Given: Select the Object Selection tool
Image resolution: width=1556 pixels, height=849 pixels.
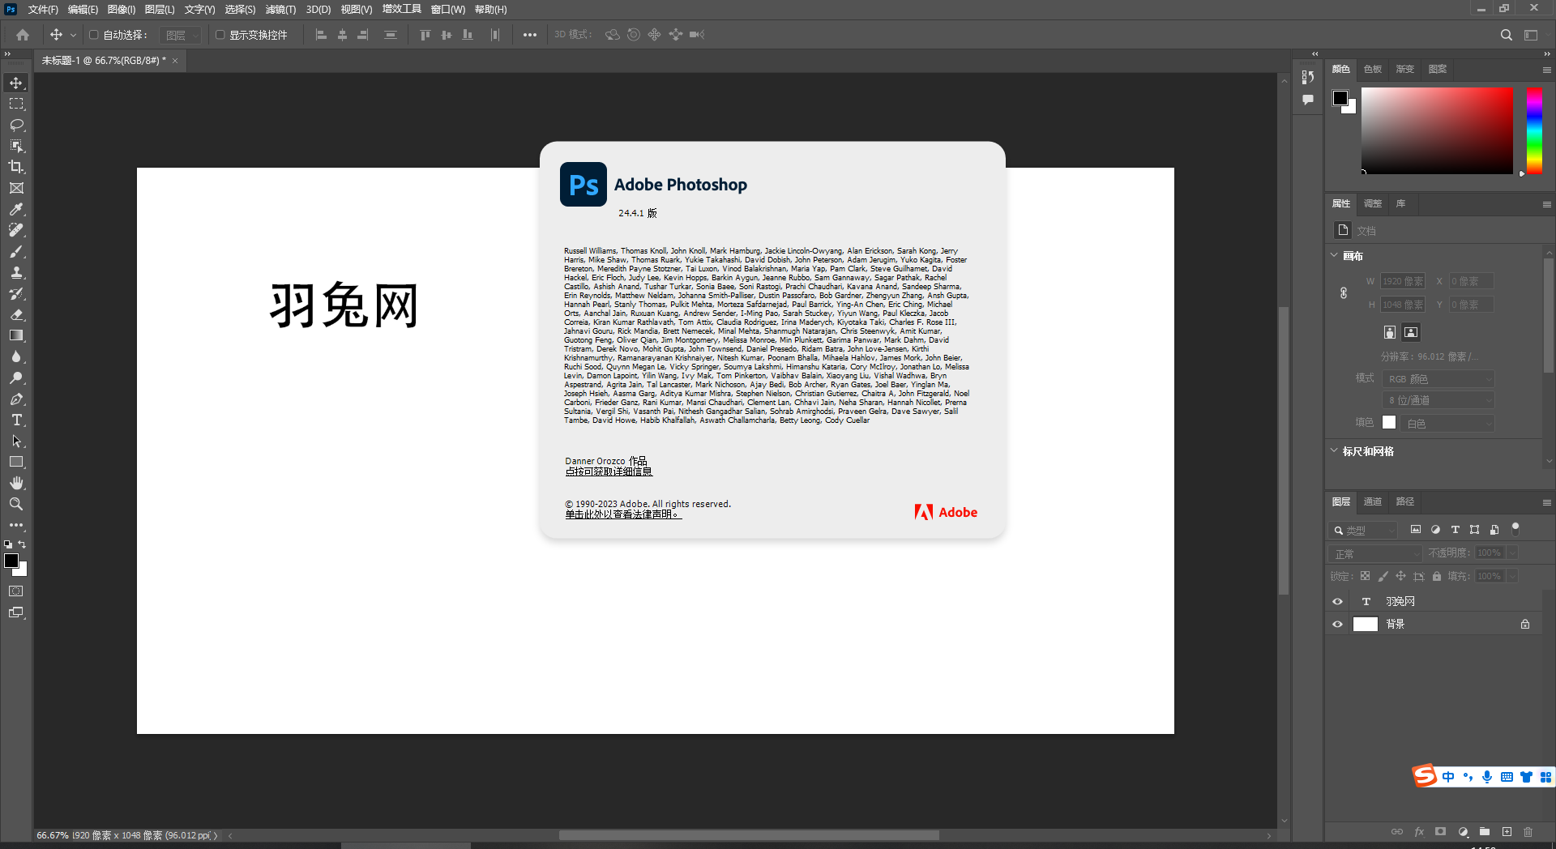Looking at the screenshot, I should click(x=16, y=146).
